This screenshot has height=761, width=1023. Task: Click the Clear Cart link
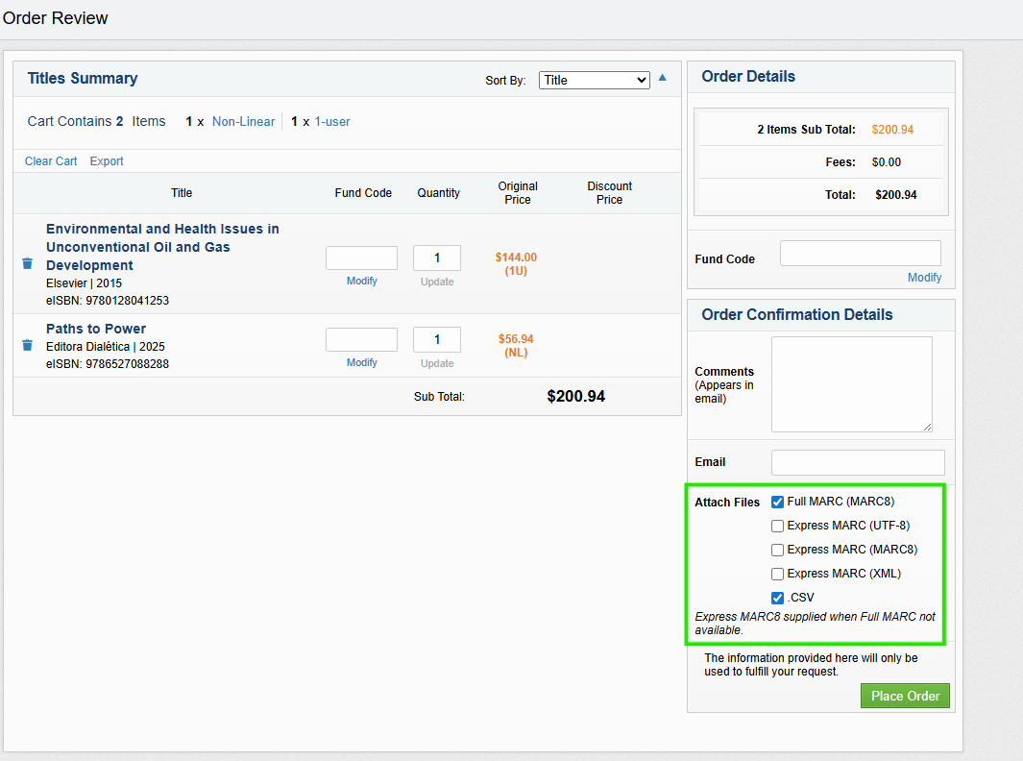(x=51, y=161)
